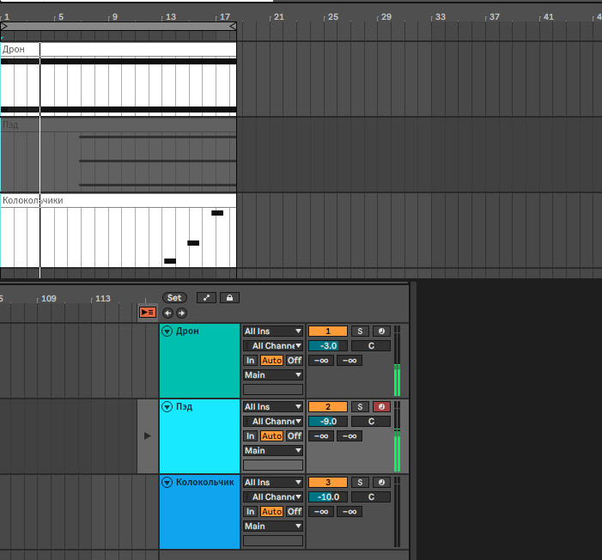Solo the Дрон track
This screenshot has height=560, width=602.
click(x=360, y=331)
